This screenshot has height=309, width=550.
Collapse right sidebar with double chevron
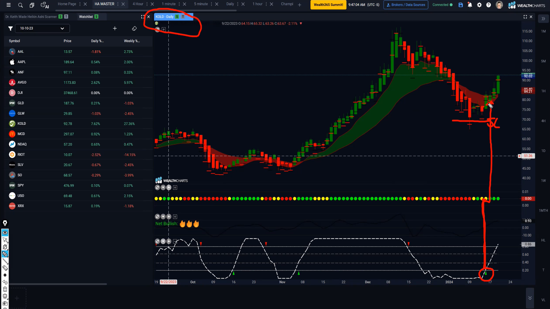[543, 19]
